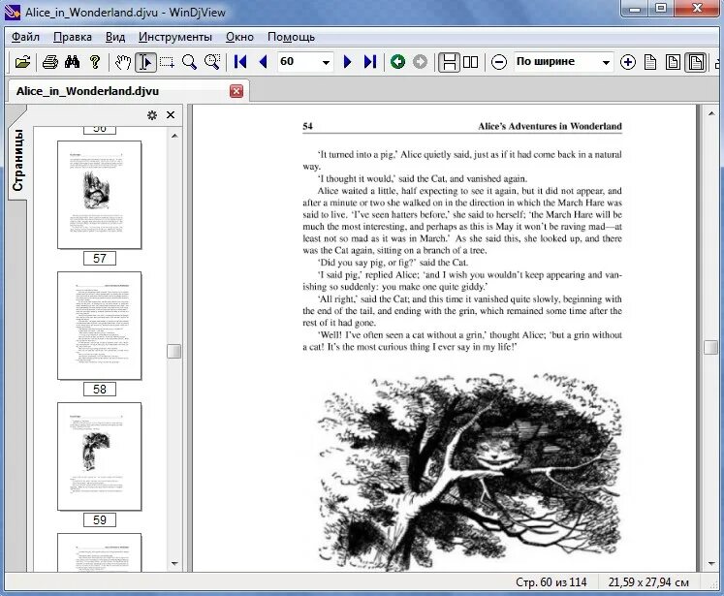Click document scrollbar up arrow
Viewport: 724px width, 596px height.
click(x=711, y=113)
